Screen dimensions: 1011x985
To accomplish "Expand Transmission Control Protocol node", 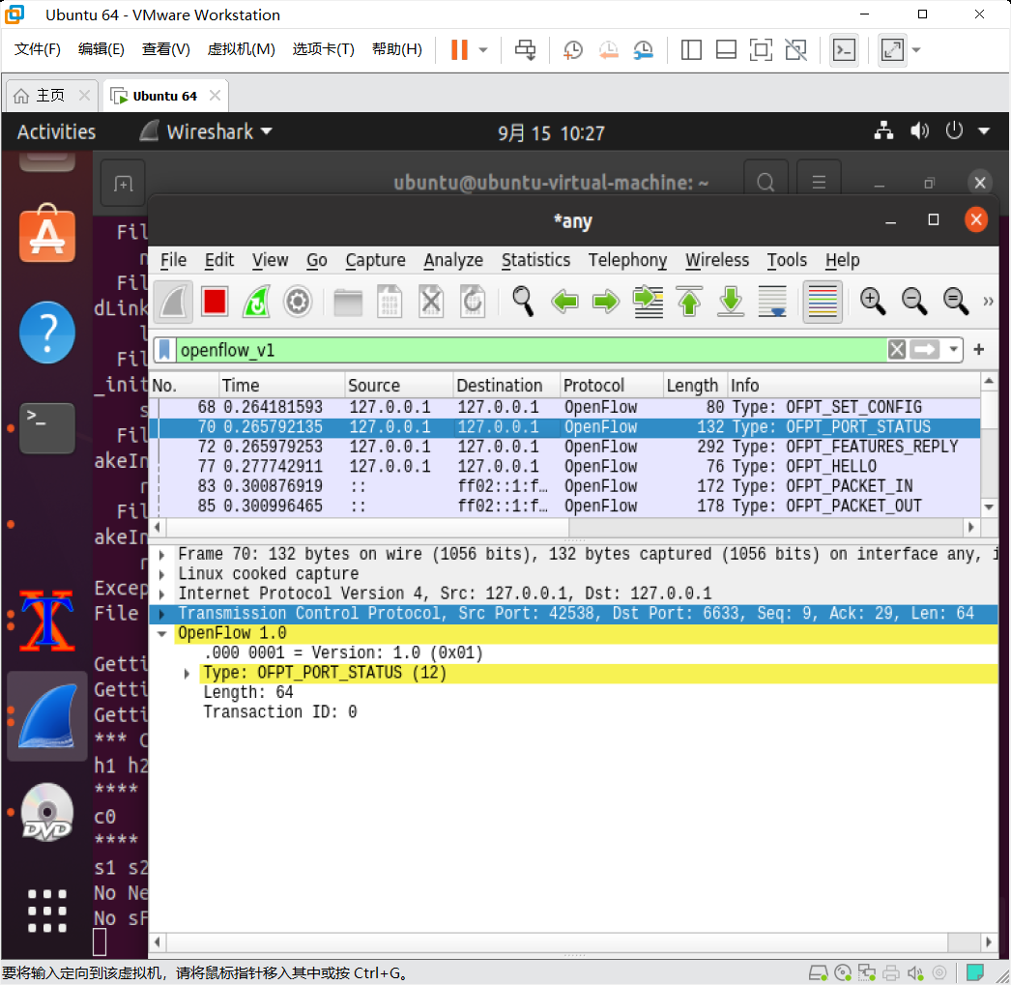I will coord(161,614).
